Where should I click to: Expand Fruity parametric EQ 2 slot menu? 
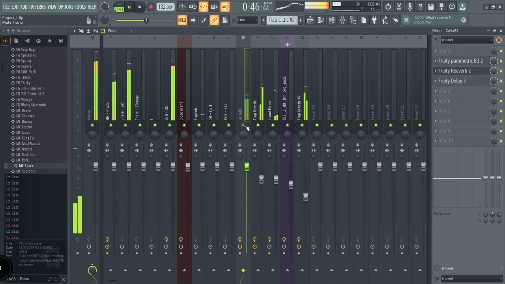[x=436, y=61]
